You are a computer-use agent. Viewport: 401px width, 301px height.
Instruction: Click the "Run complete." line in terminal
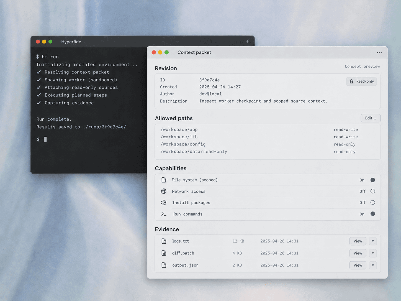coord(54,119)
